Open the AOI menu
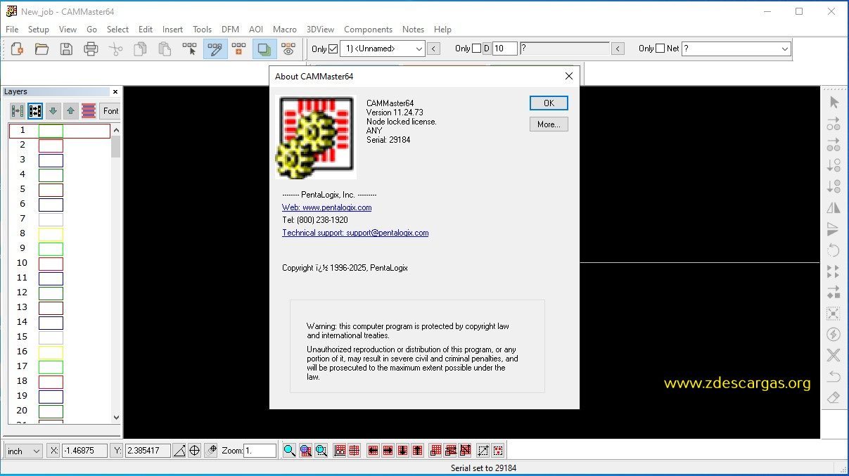849x476 pixels. click(x=256, y=30)
